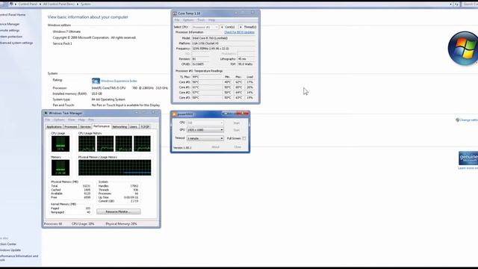Click Check for BIOS Updates link
Viewport: 478px width, 269px height.
tap(239, 32)
